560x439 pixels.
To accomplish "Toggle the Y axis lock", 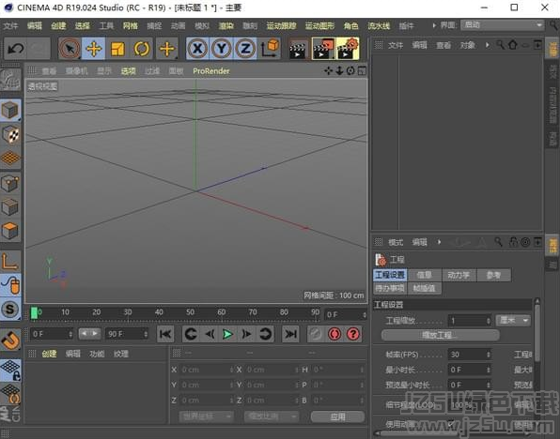I will tap(222, 49).
